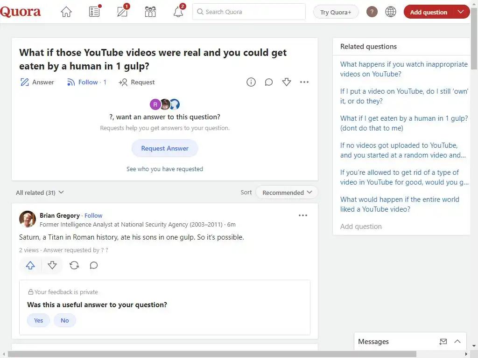Open 'If you're allowed to get rid' question
This screenshot has width=478, height=358.
(404, 177)
